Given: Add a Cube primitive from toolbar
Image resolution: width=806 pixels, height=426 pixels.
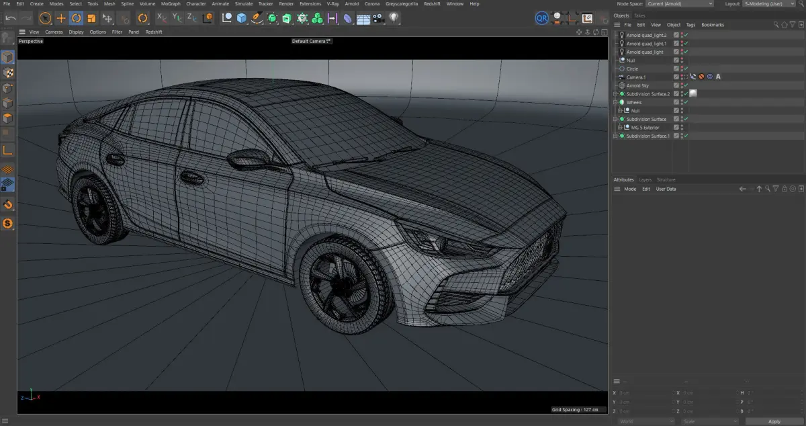Looking at the screenshot, I should pyautogui.click(x=242, y=18).
